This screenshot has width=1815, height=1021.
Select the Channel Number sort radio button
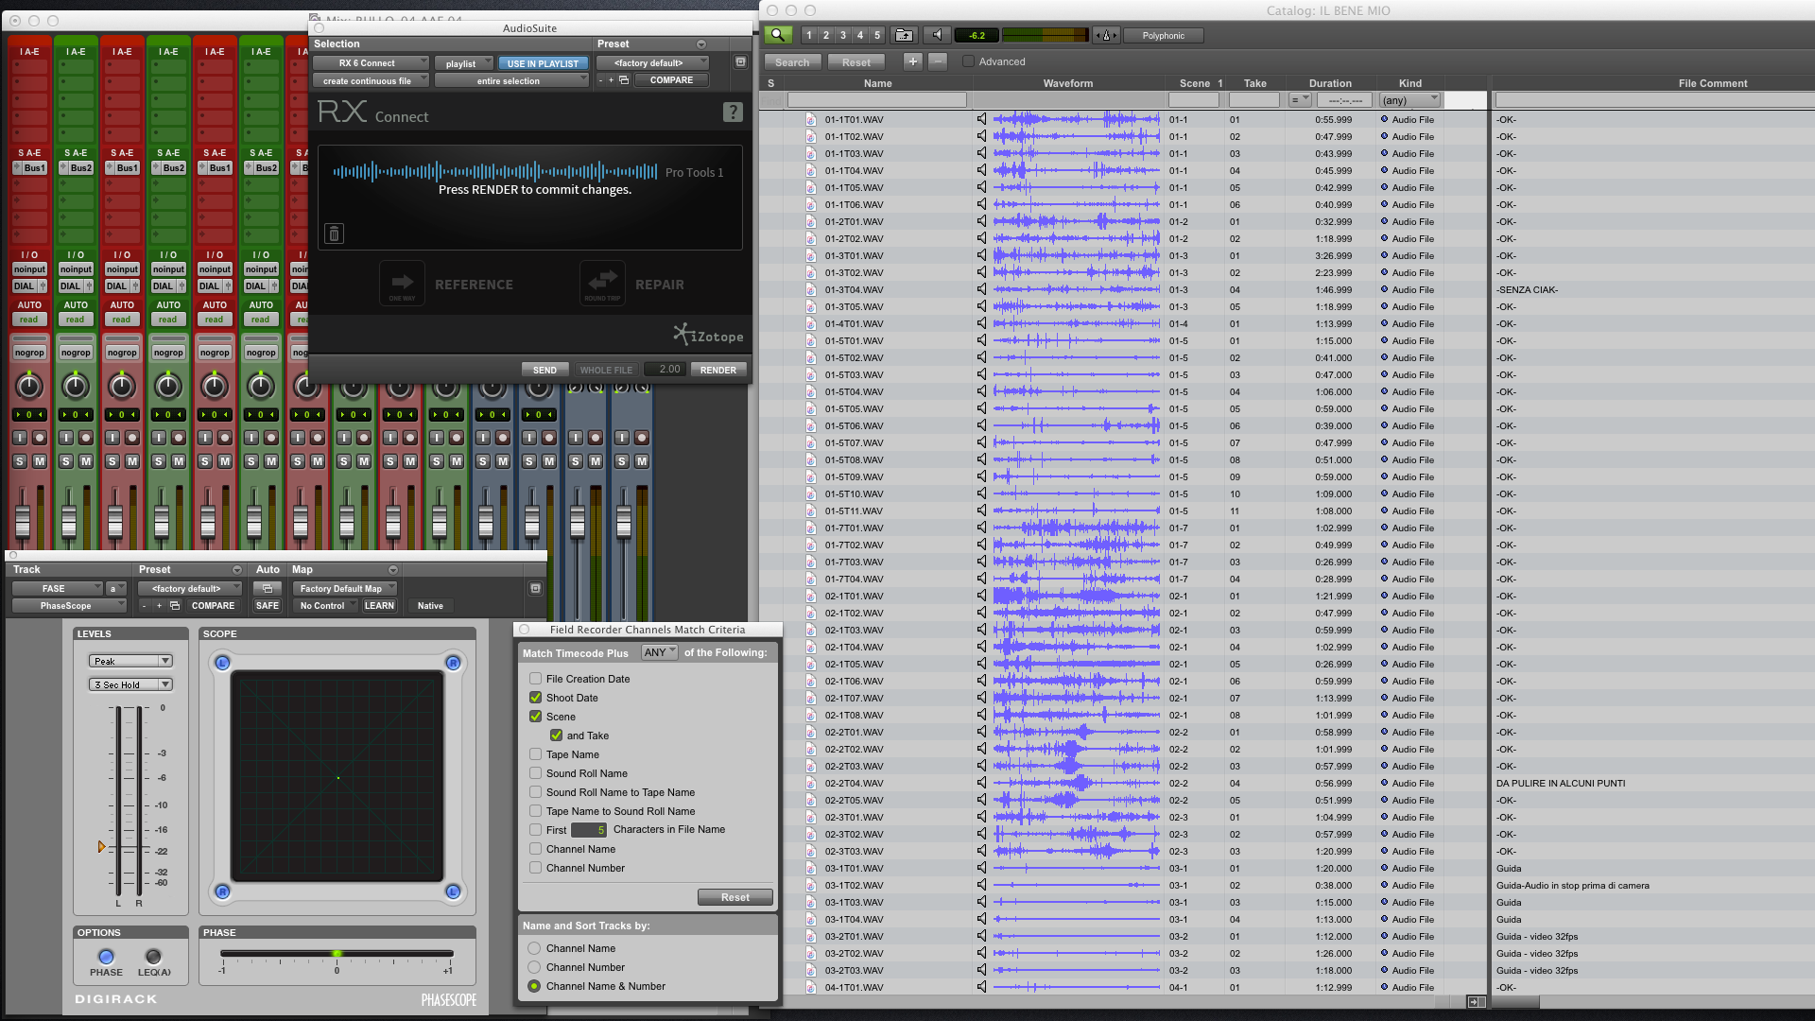(x=534, y=967)
